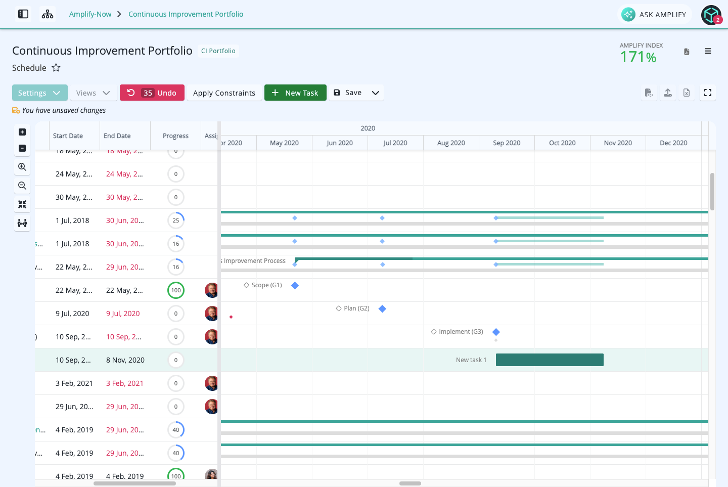728x487 pixels.
Task: Go to Amplify-Now breadcrumb
Action: coord(90,14)
